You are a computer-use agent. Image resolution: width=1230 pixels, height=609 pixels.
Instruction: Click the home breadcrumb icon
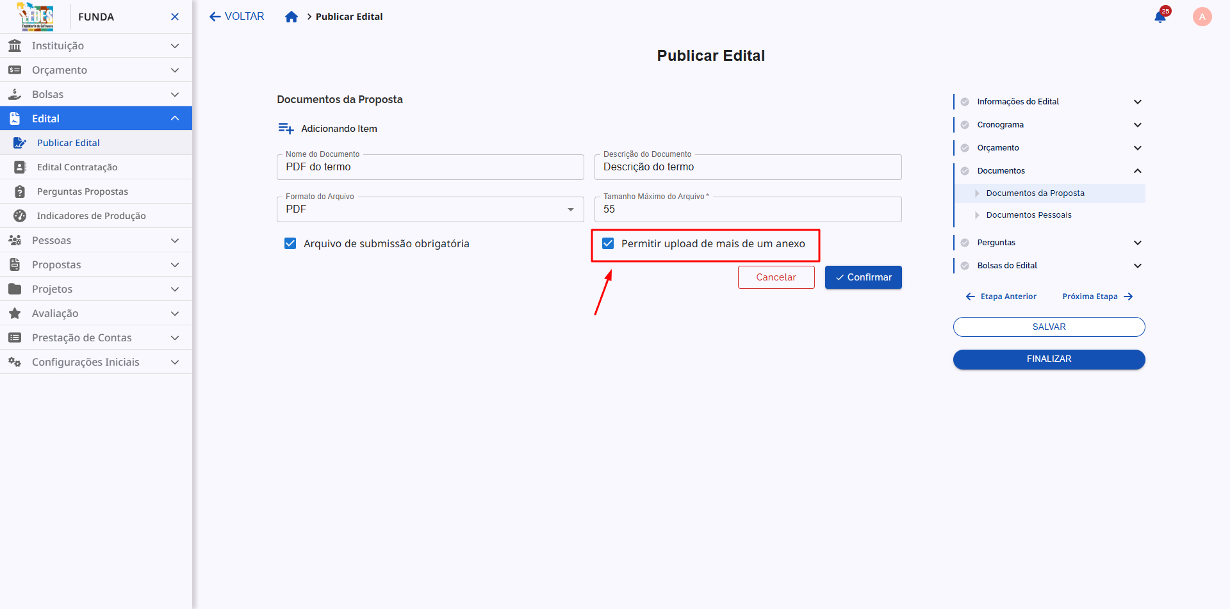(x=291, y=17)
